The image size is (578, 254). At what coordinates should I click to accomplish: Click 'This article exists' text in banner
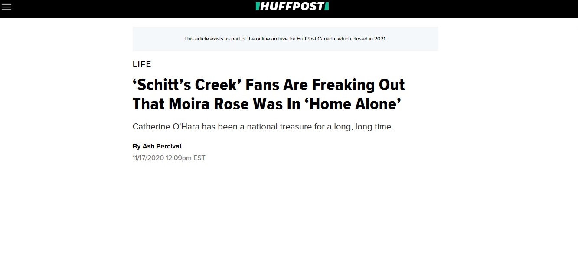205,39
